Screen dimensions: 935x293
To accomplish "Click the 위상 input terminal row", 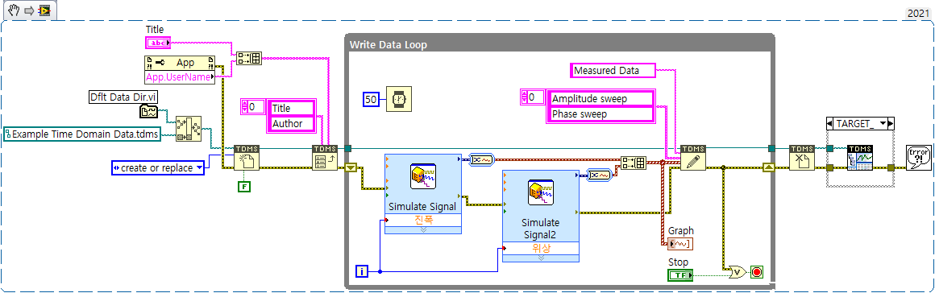I will coord(540,249).
